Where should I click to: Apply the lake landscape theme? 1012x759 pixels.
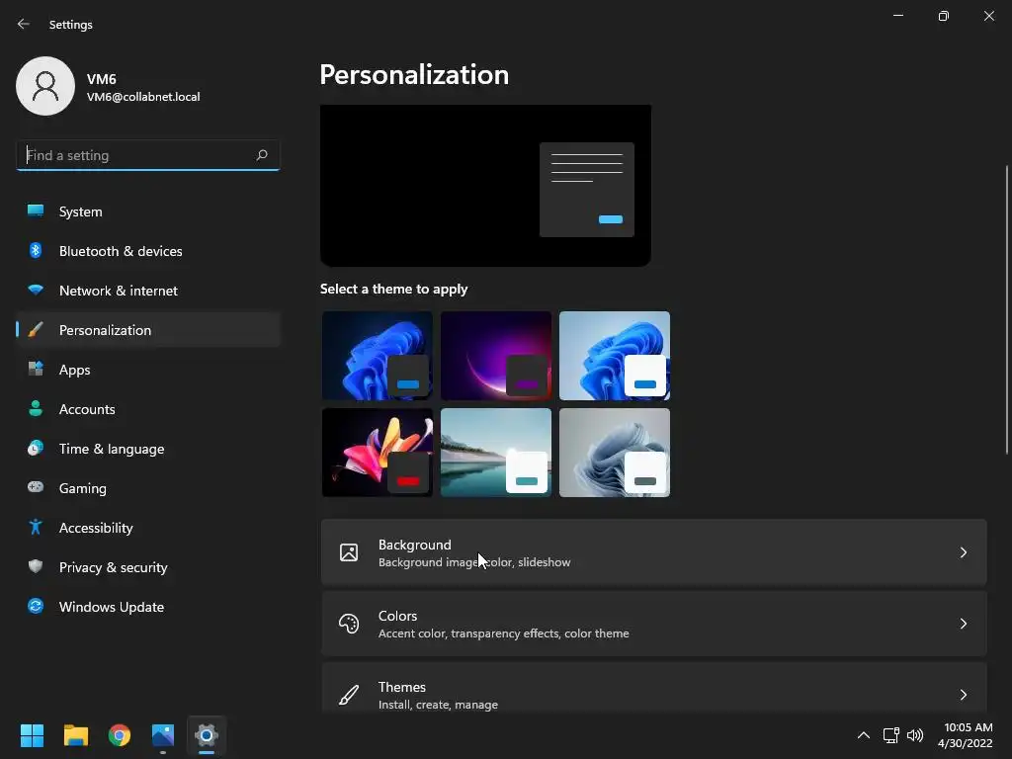coord(496,453)
